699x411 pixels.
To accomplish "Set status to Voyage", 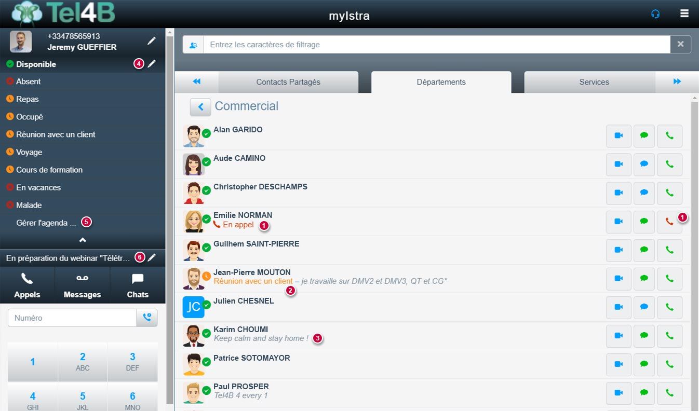I will (83, 152).
